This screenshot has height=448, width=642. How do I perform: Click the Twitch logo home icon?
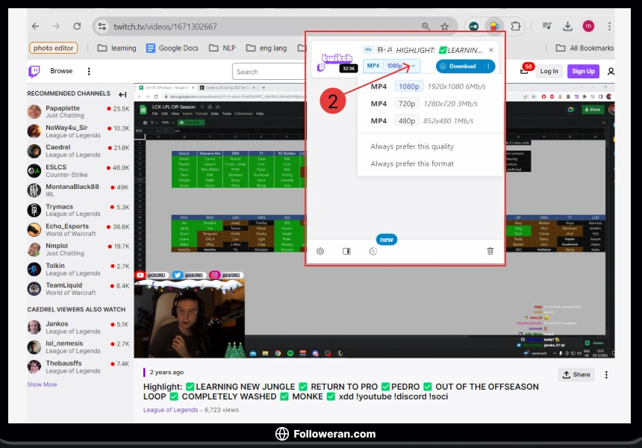[x=34, y=72]
